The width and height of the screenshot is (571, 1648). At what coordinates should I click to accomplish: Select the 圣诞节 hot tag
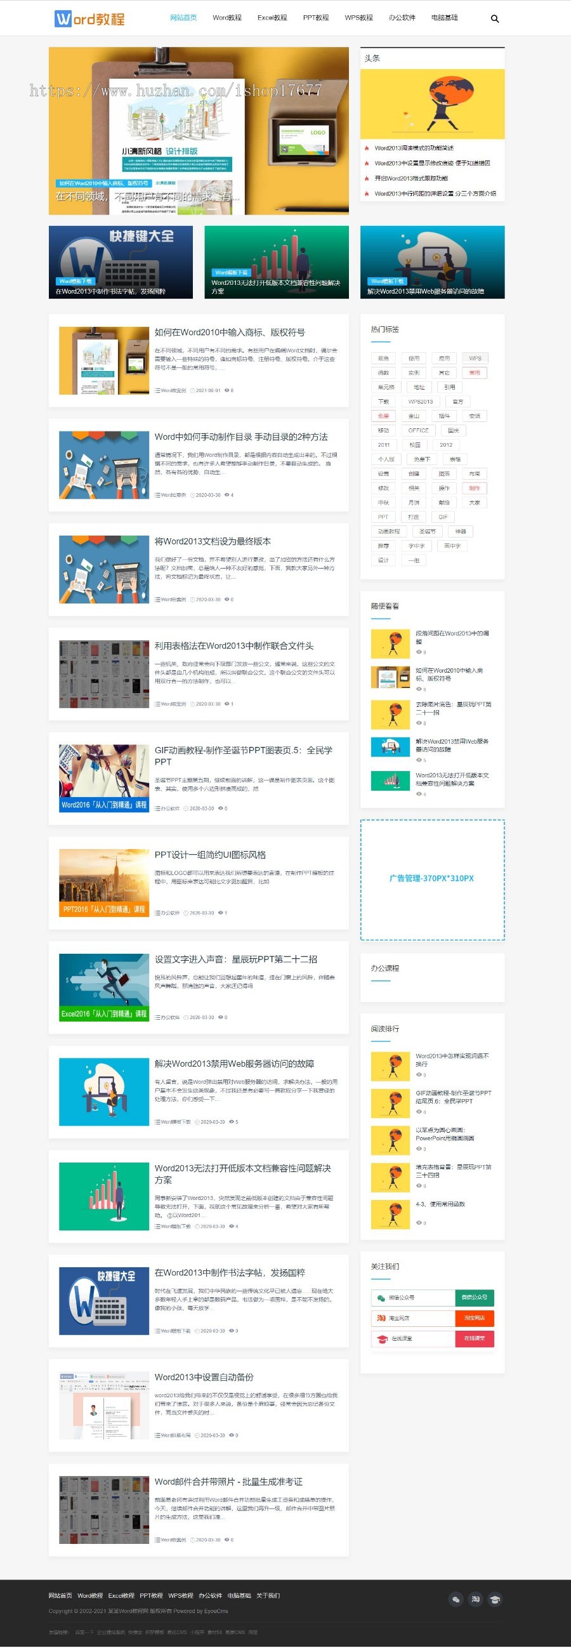pyautogui.click(x=427, y=532)
